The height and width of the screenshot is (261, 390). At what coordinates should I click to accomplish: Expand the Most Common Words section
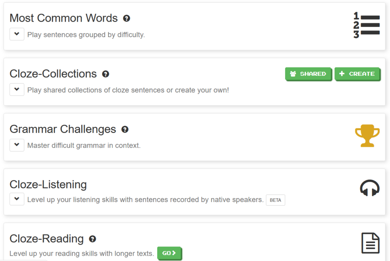(17, 34)
